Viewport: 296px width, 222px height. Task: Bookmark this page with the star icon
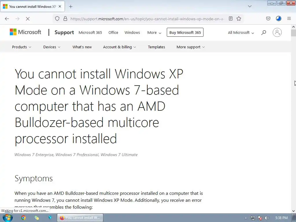tap(239, 18)
